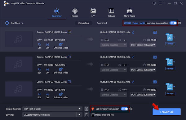This screenshot has height=120, width=186.
Task: Open audio track dropdown for SAMPLE MUSIC 3
Action: pyautogui.click(x=143, y=95)
